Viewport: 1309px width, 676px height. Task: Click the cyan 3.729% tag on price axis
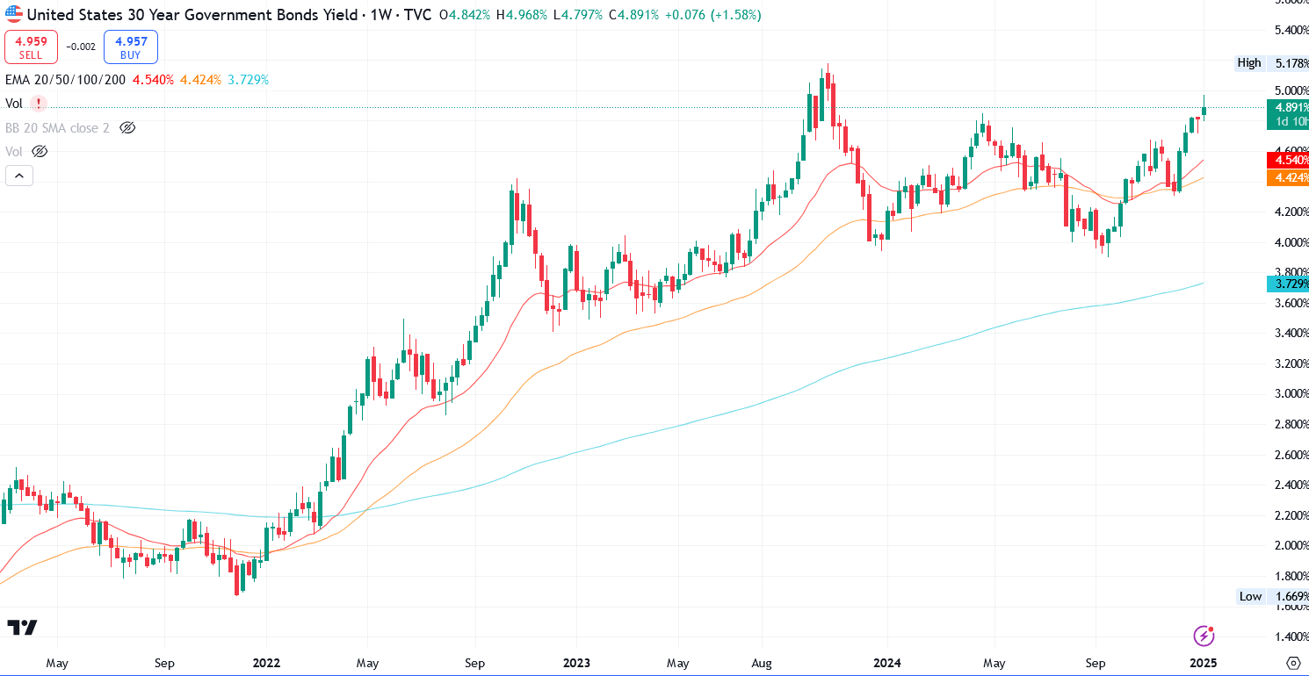coord(1288,283)
